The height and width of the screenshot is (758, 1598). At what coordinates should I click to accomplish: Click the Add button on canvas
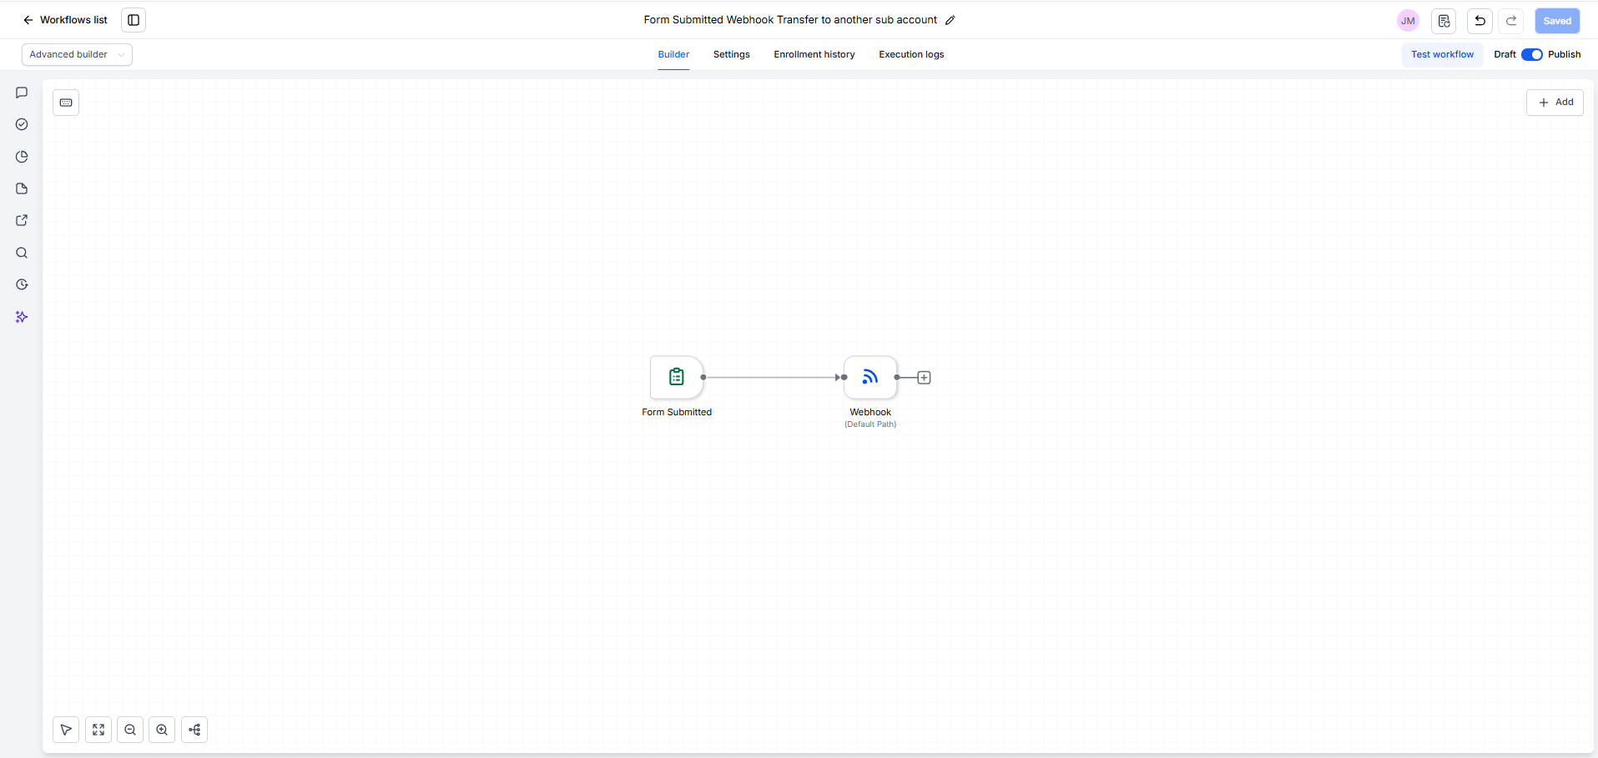point(1555,103)
